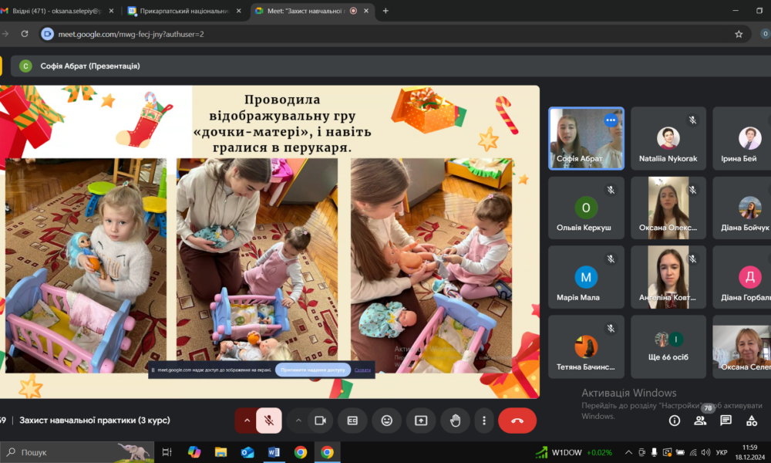Open the in-call chat panel
The height and width of the screenshot is (463, 771).
pyautogui.click(x=726, y=421)
